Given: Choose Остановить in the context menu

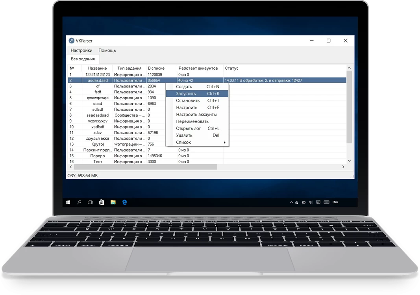Looking at the screenshot, I should (197, 101).
